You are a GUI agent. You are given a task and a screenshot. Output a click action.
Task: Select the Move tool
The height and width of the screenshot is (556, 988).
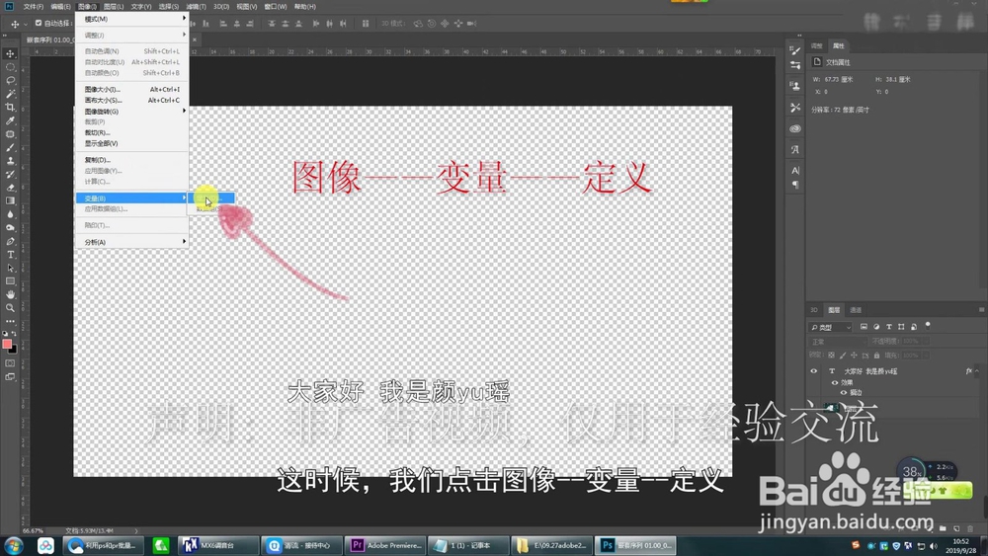pos(10,53)
